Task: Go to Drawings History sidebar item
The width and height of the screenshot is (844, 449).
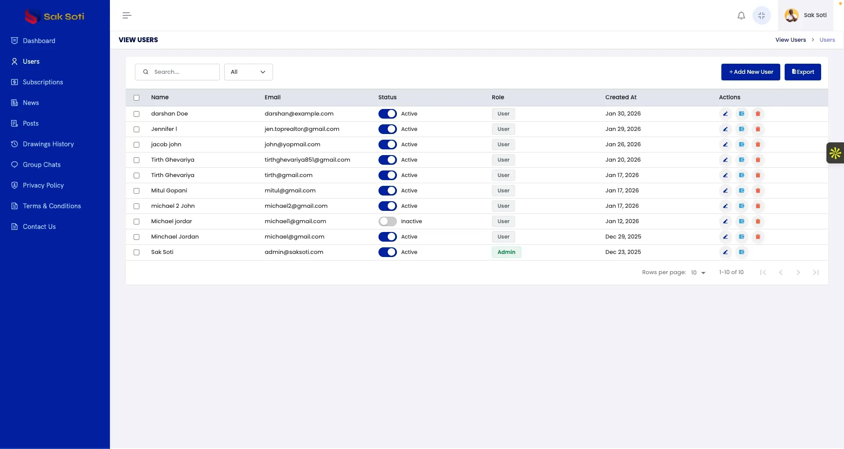Action: coord(48,144)
